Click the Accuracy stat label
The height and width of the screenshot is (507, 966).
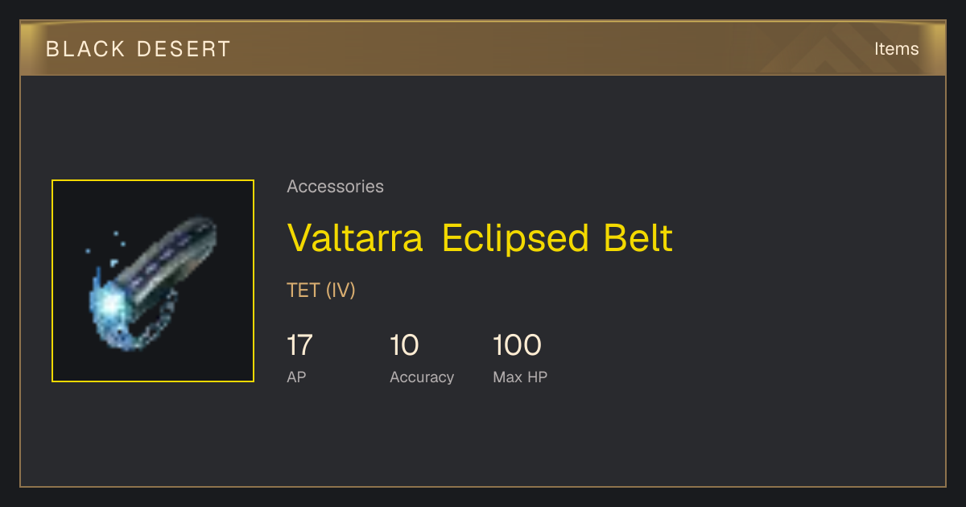tap(422, 377)
